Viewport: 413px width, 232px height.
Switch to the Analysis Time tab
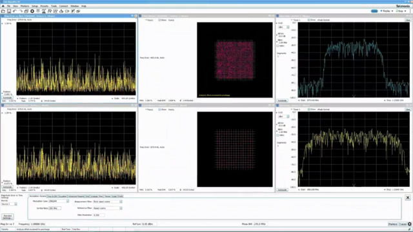[x=97, y=196]
